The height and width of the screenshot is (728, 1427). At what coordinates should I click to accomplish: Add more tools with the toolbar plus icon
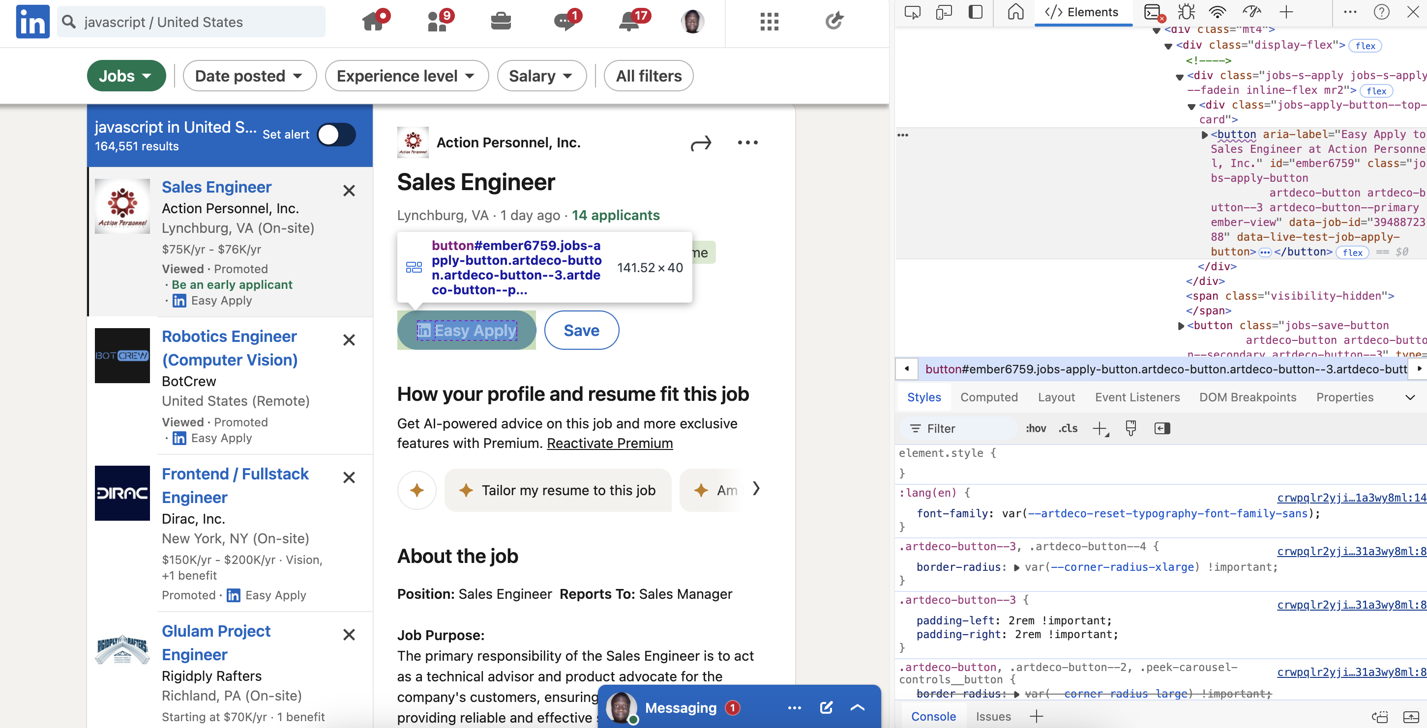tap(1286, 12)
